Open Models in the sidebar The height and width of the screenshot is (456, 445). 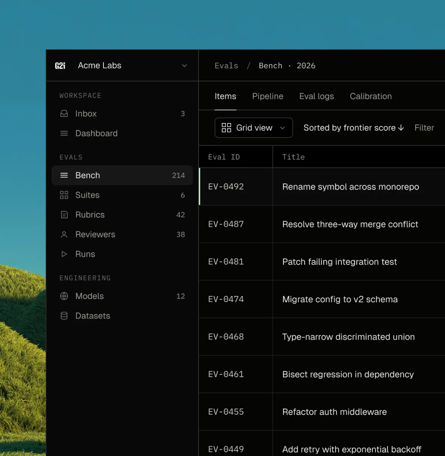click(x=122, y=296)
